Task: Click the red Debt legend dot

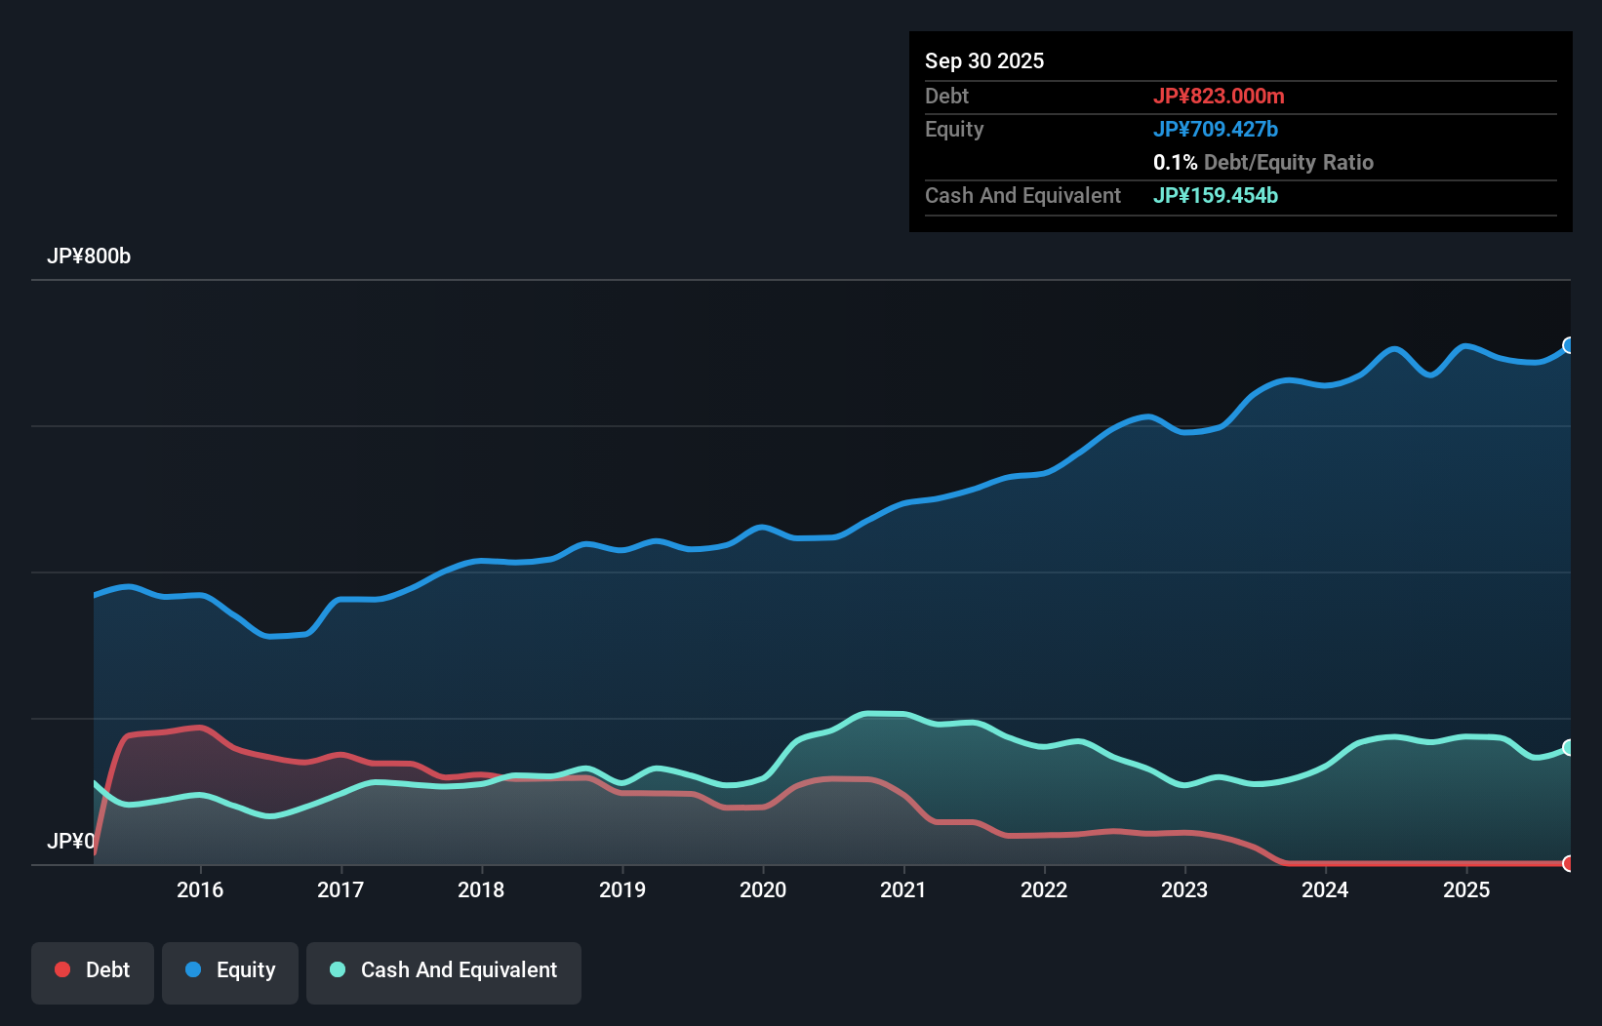Action: click(x=62, y=969)
